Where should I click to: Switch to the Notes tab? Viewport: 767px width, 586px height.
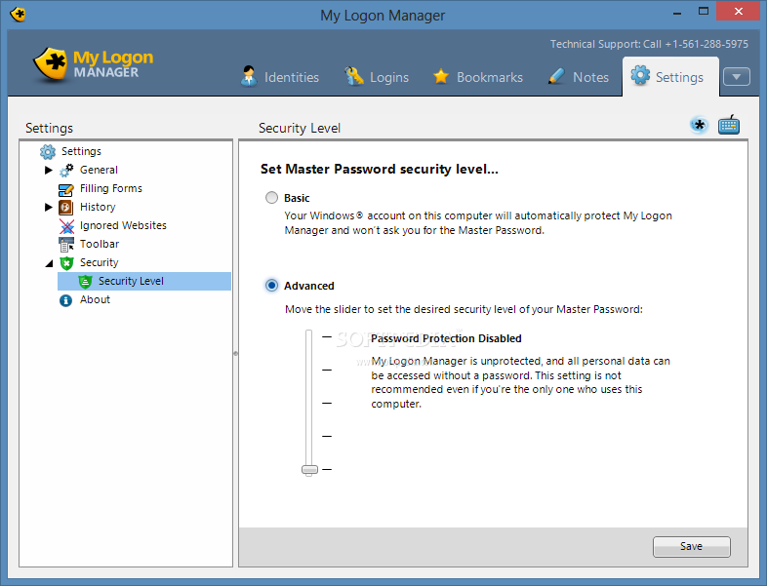tap(579, 77)
